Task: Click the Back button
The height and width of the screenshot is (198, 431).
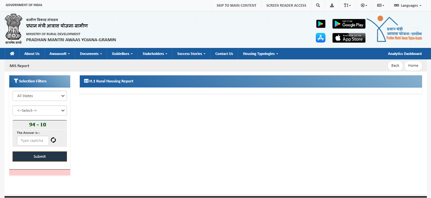Action: pos(395,65)
